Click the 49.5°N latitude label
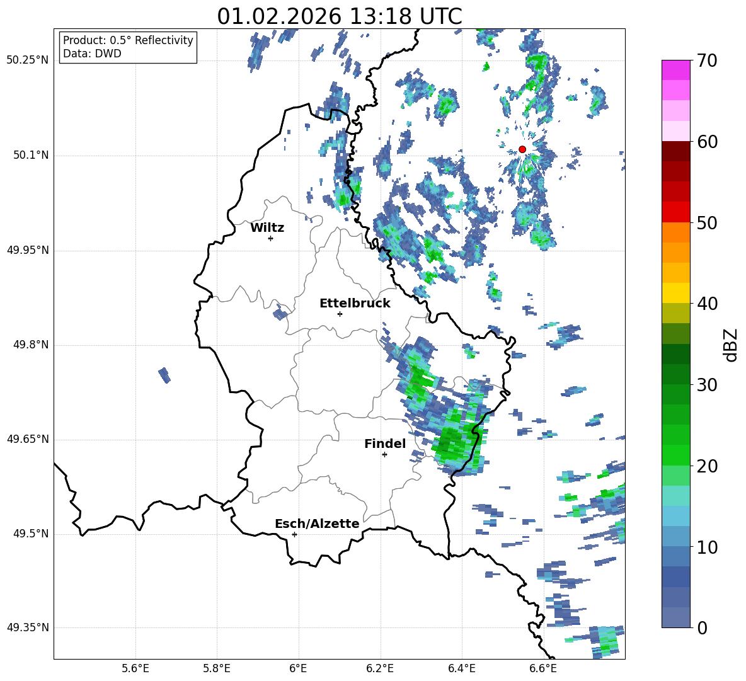This screenshot has width=746, height=681. (x=30, y=534)
